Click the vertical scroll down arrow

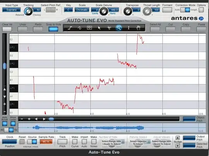coord(5,97)
